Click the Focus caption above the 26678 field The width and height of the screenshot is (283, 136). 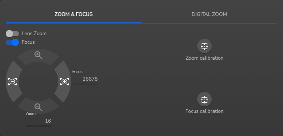77,72
